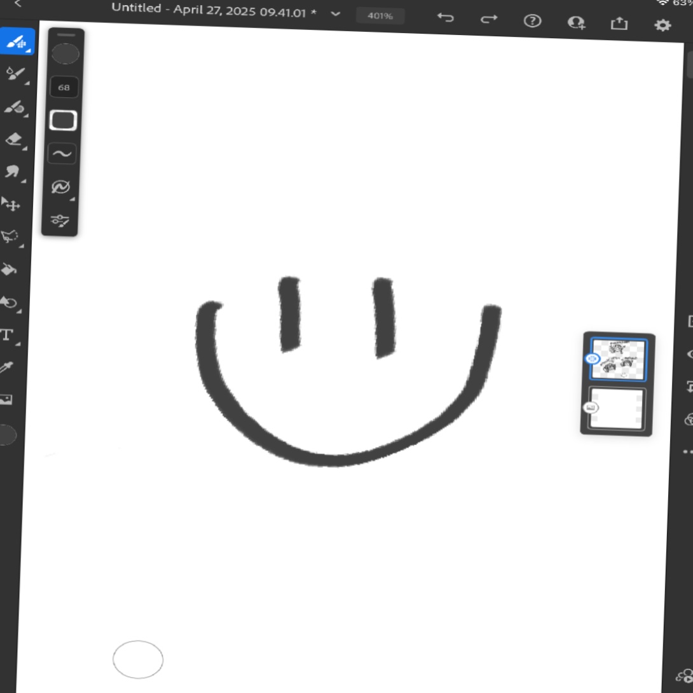Screen dimensions: 693x693
Task: Open the app Settings menu
Action: [662, 25]
